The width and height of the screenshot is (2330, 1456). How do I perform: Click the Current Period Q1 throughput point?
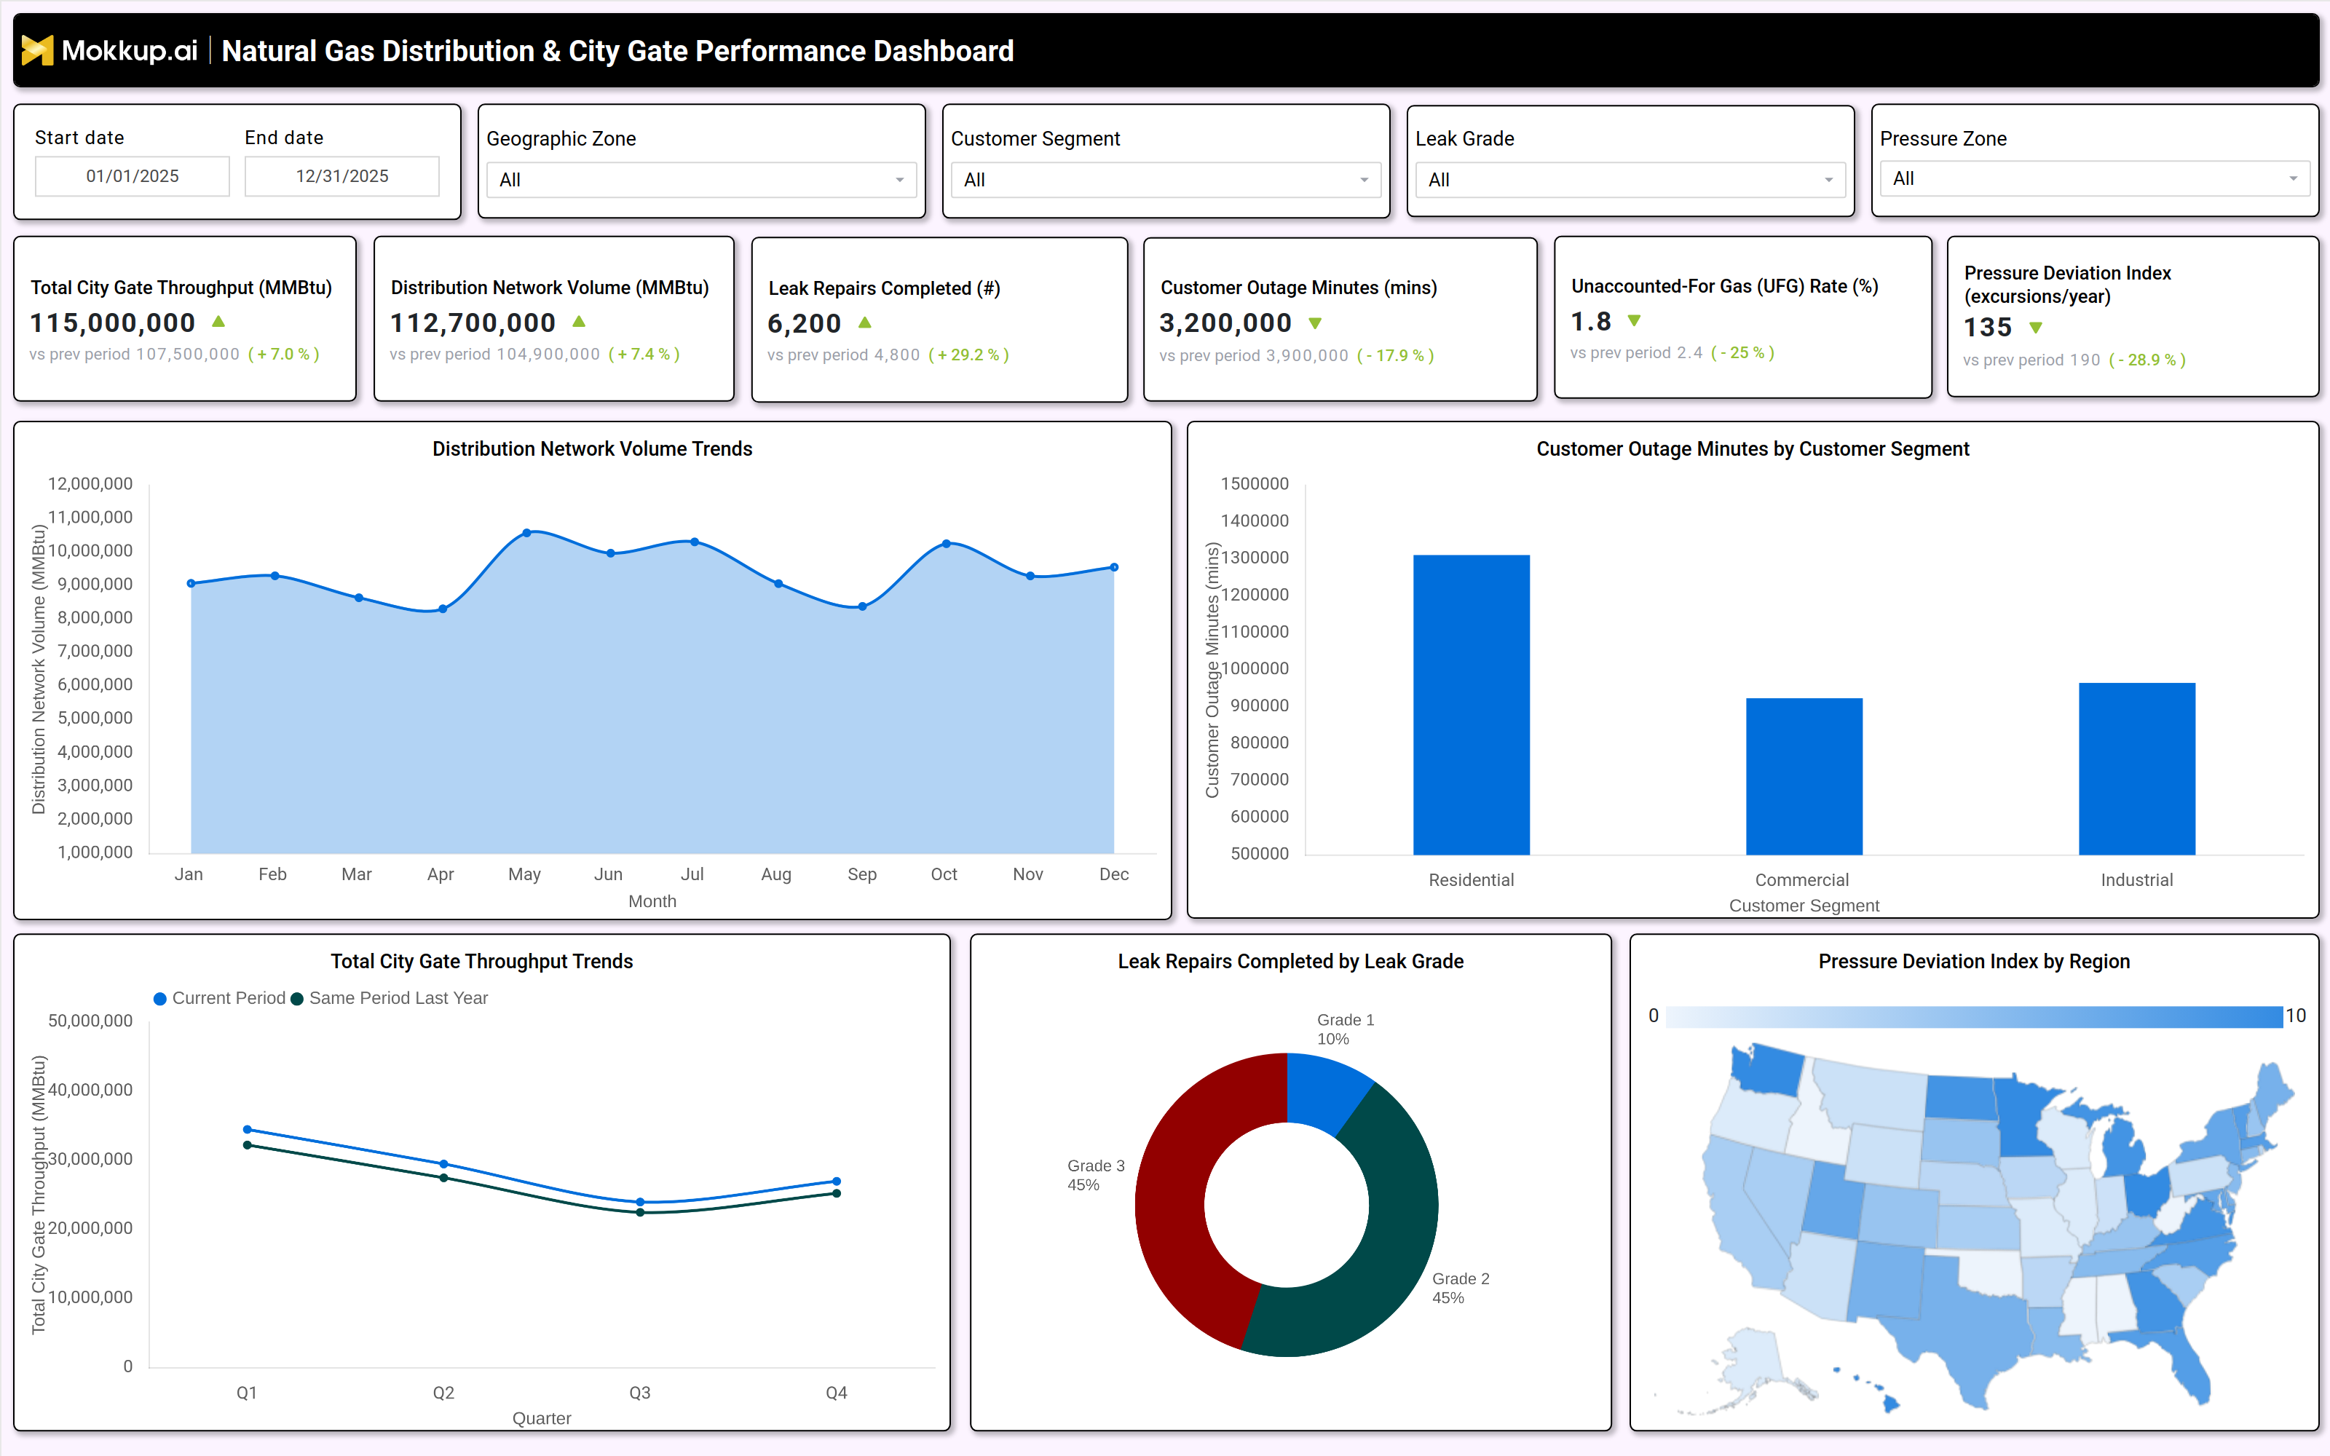pos(248,1130)
